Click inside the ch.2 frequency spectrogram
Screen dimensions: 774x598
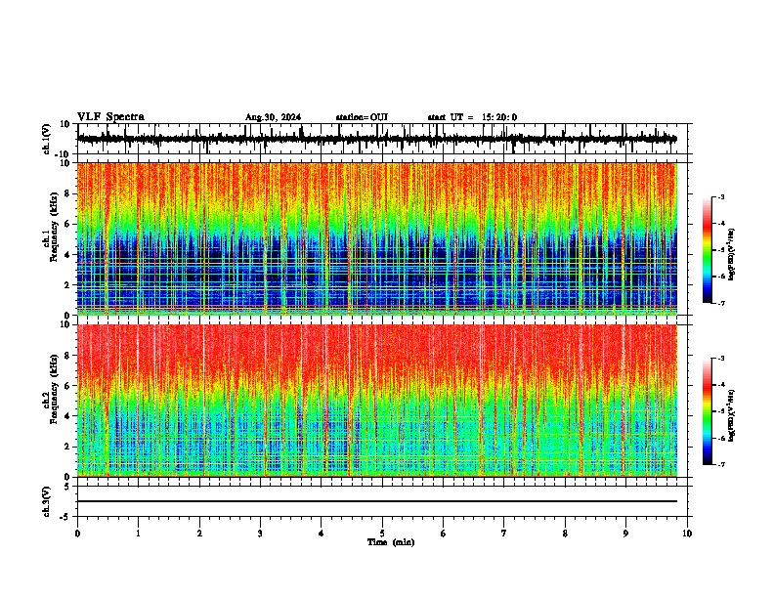pos(377,401)
